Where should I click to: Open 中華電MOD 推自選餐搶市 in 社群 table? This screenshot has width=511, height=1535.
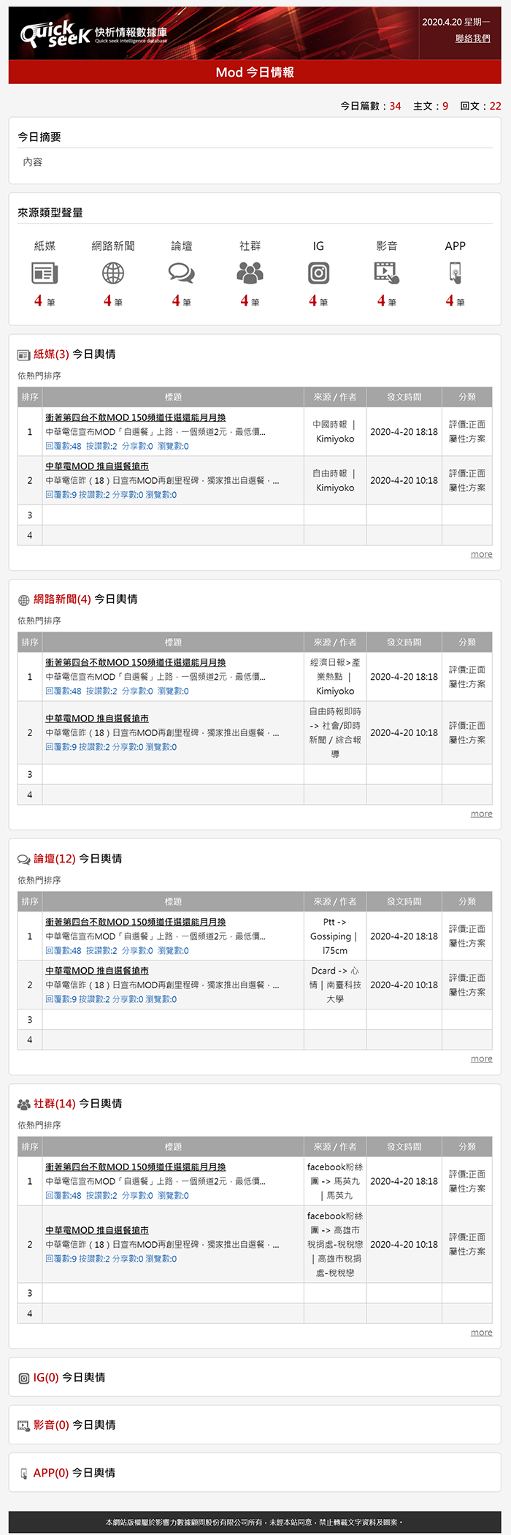point(97,1230)
